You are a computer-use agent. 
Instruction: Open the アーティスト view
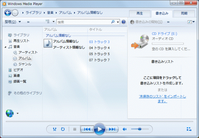click(28, 53)
